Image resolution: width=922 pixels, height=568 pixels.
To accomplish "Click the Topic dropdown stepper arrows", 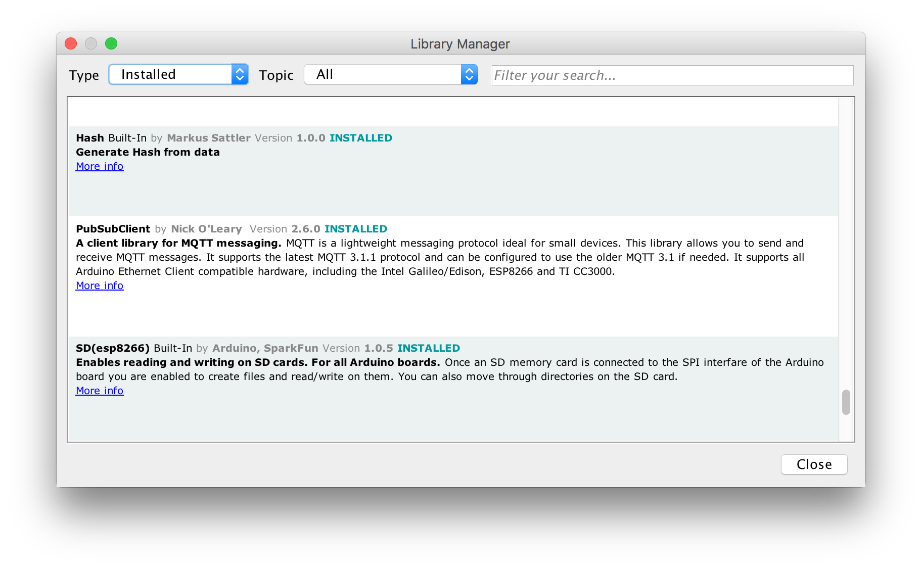I will (x=469, y=74).
